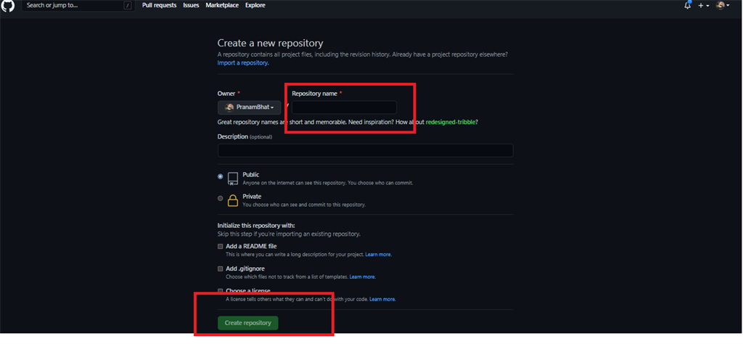Use the suggested name redesigned-tribble

[x=451, y=122]
